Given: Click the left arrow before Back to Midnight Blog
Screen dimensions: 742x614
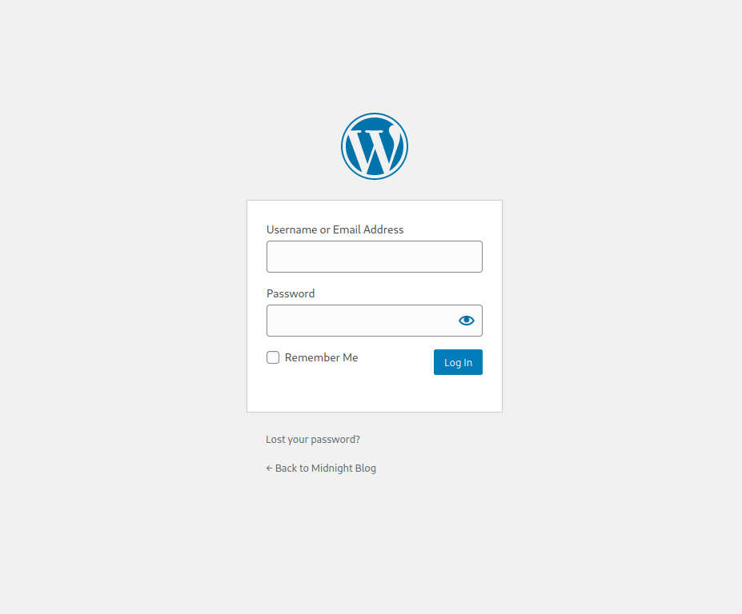Looking at the screenshot, I should point(269,468).
